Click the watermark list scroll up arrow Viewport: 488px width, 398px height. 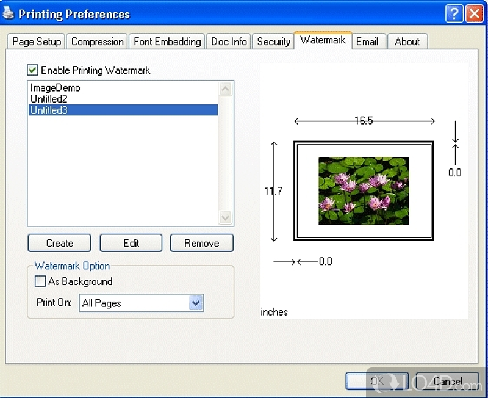[x=225, y=89]
